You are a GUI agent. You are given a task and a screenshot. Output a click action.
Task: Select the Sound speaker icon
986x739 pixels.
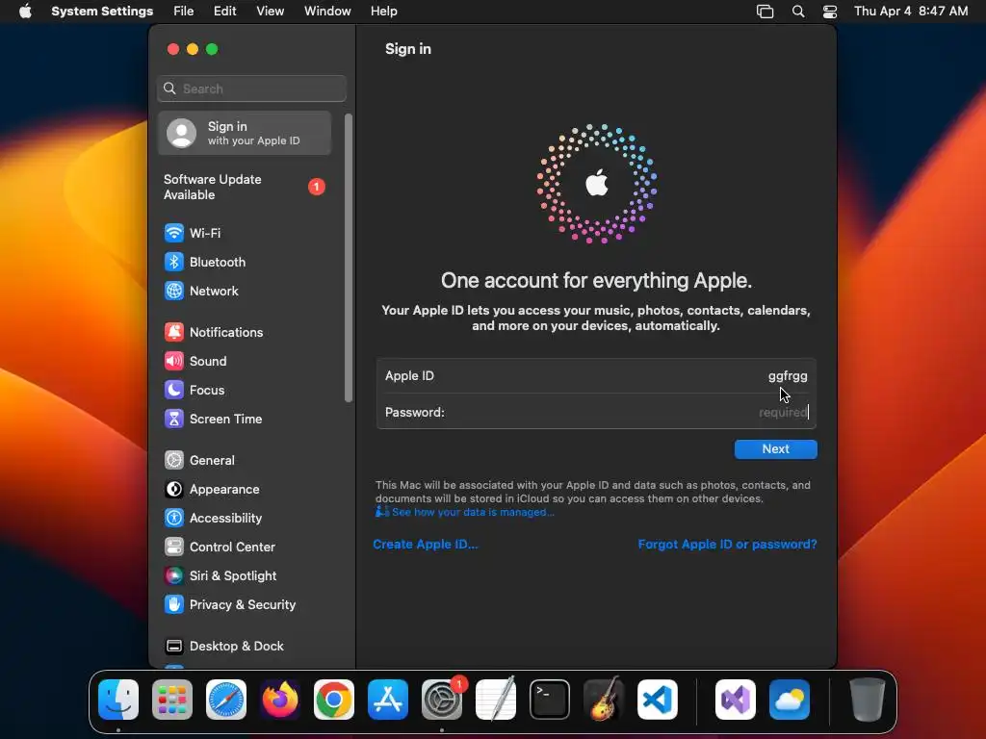click(174, 362)
